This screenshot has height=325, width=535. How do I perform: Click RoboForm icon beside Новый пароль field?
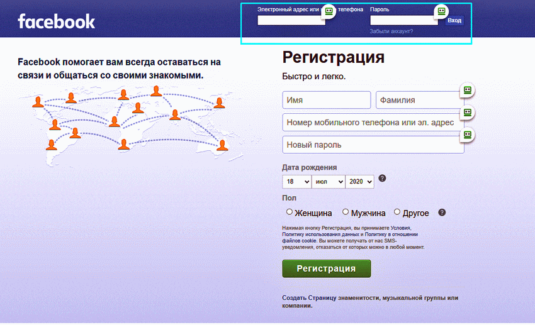pos(468,135)
